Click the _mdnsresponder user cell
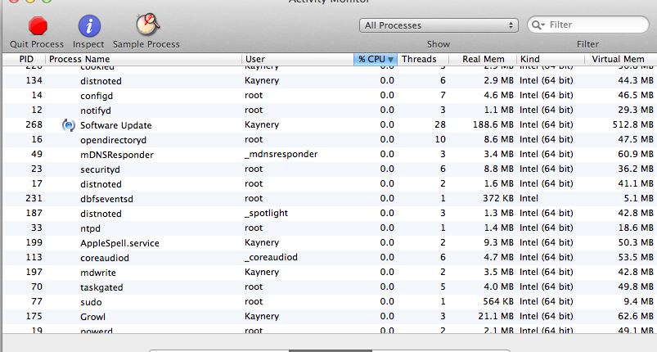Image resolution: width=657 pixels, height=352 pixels. click(x=281, y=154)
